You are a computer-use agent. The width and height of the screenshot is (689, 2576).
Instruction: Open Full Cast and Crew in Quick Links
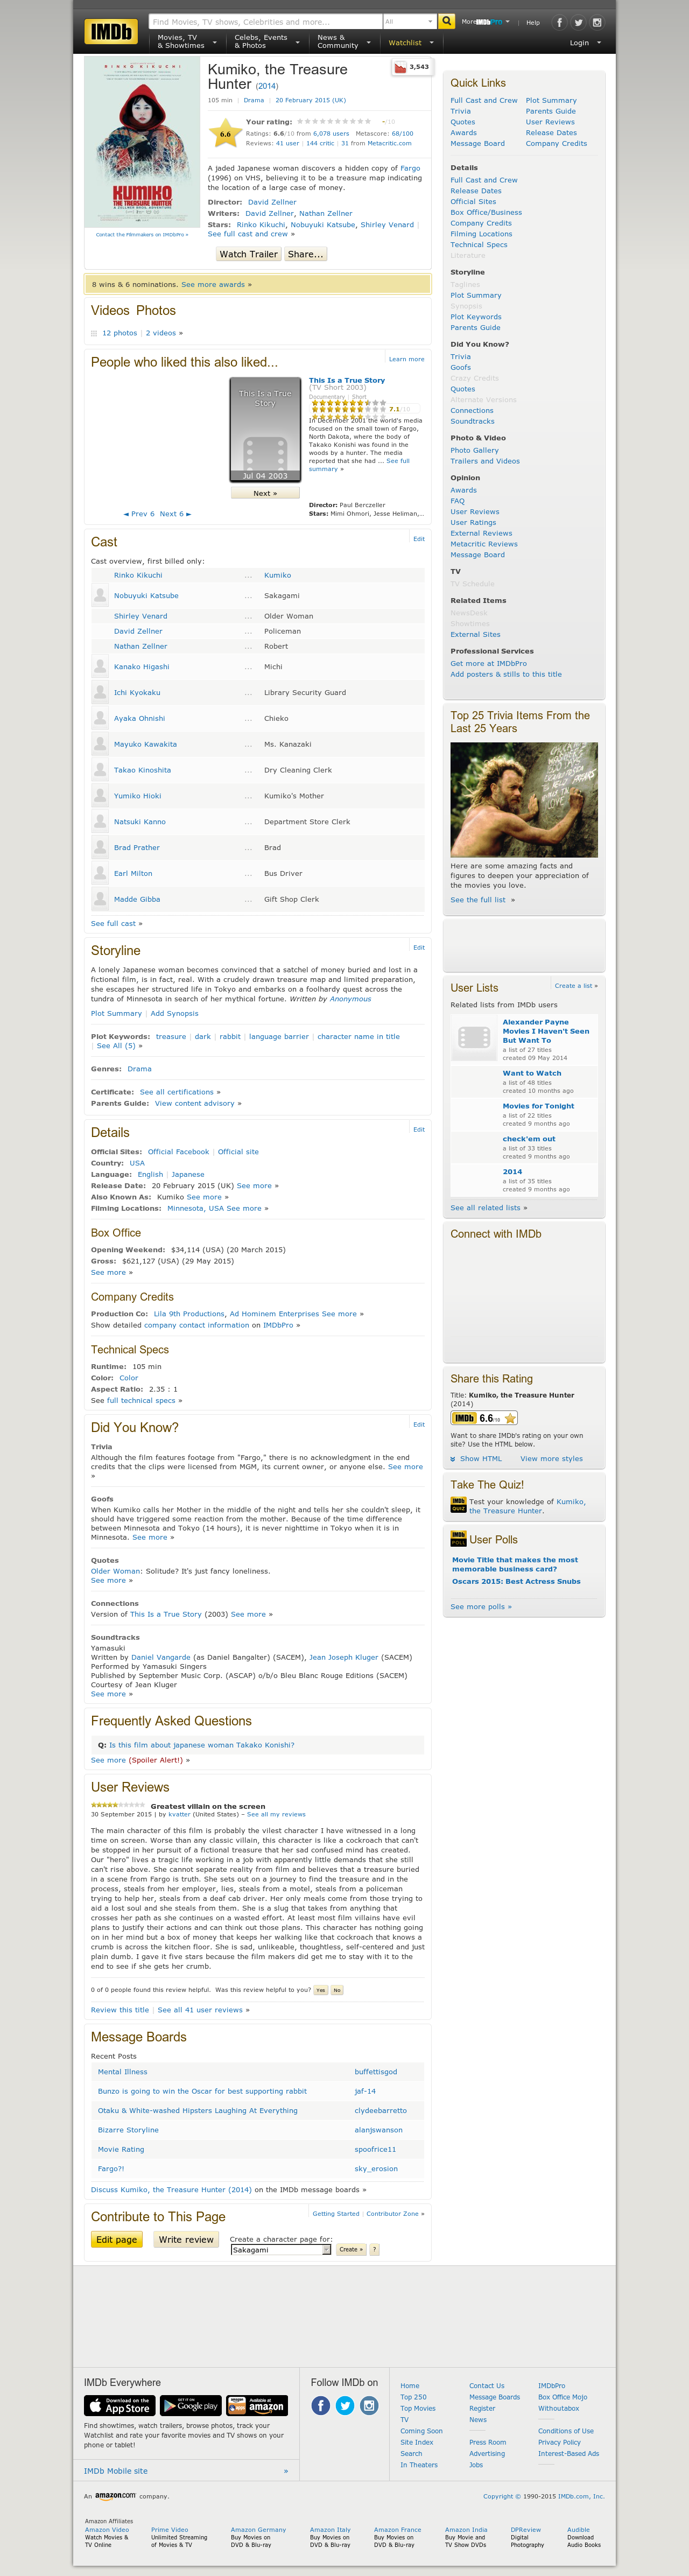[x=484, y=100]
